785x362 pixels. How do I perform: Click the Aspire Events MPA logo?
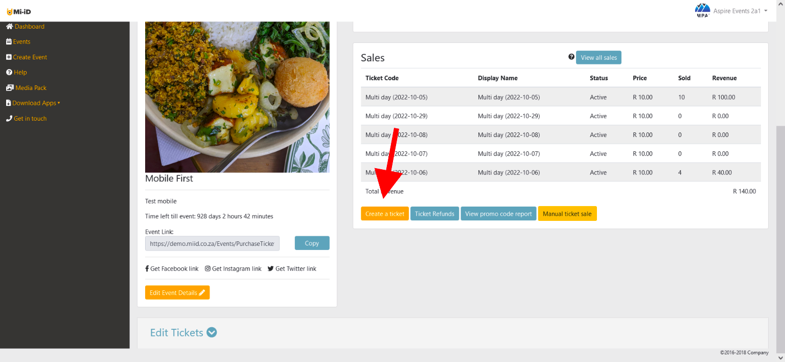pos(703,10)
